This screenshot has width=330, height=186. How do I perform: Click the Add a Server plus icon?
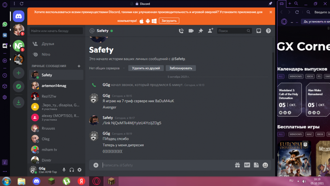tap(18, 73)
